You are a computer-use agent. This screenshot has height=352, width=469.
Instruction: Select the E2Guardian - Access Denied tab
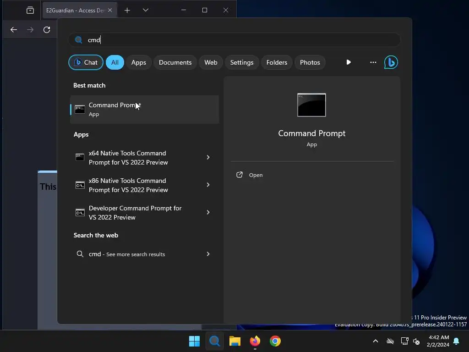coord(79,10)
